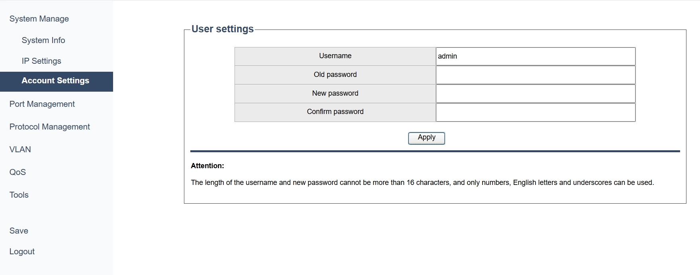
Task: Collapse the System Manage menu section
Action: (x=39, y=19)
